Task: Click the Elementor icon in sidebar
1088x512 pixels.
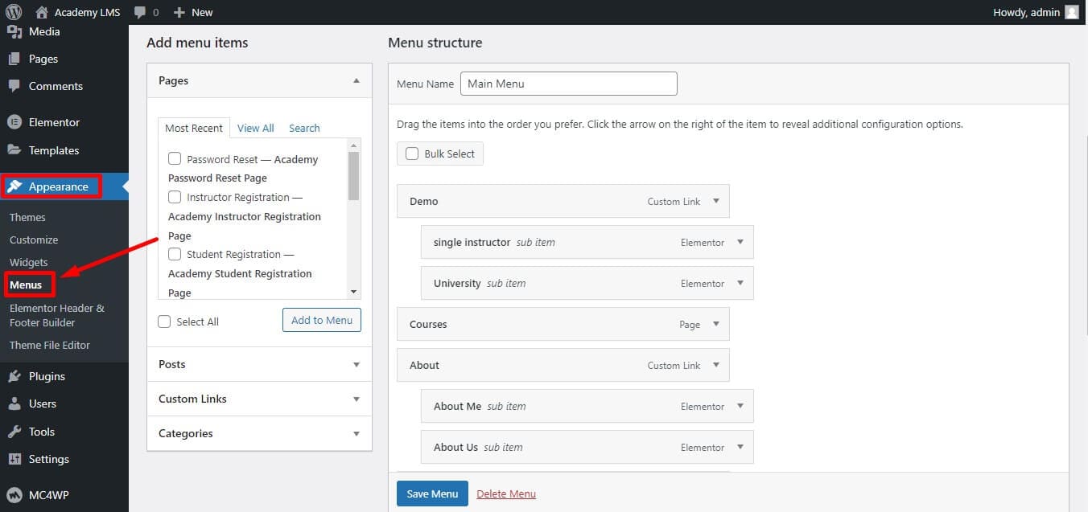Action: point(14,122)
